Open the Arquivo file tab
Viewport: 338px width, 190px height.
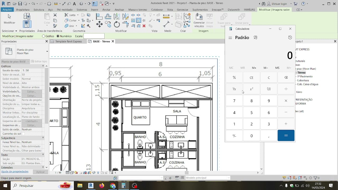pos(7,9)
